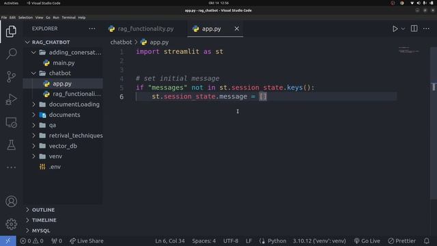Open the Remote Explorer view
437x246 pixels.
11,122
